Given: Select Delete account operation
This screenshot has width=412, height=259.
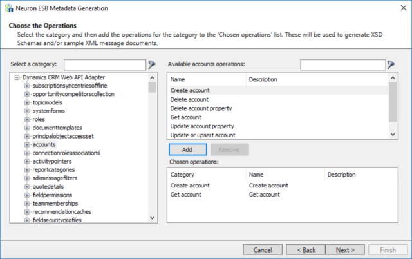Looking at the screenshot, I should (189, 99).
